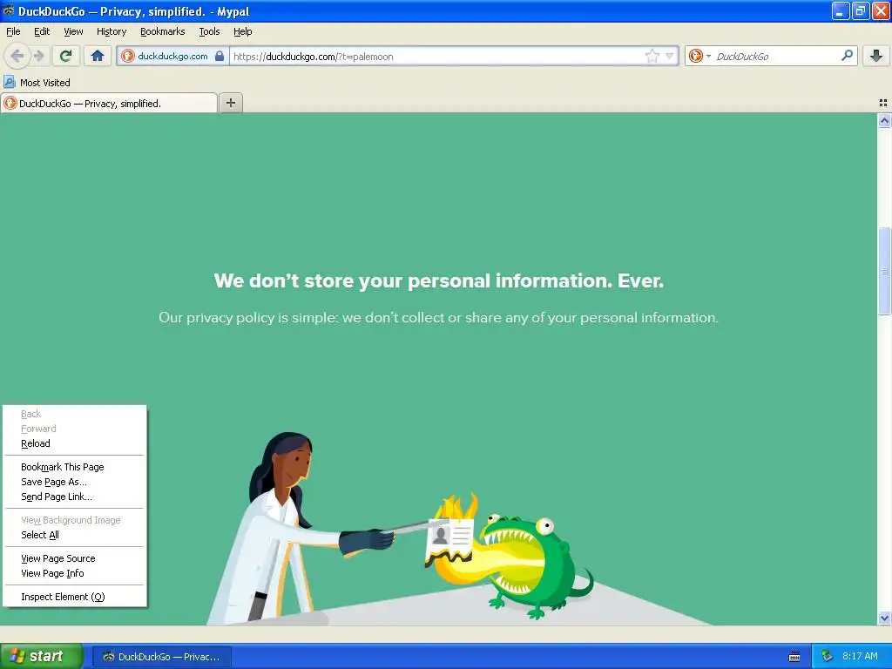Screen dimensions: 892x669
Task: Click the magnifier search icon
Action: click(x=847, y=55)
